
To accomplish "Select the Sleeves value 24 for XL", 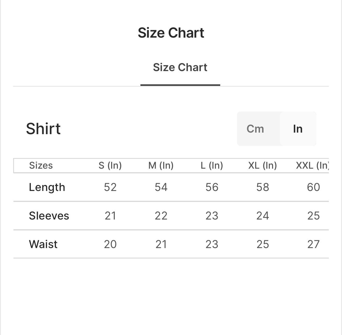I will tap(262, 216).
